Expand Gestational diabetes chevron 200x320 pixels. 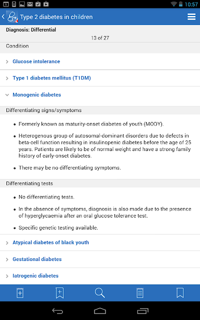coord(7,259)
